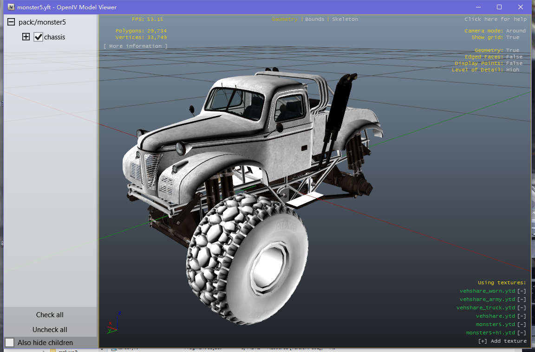The height and width of the screenshot is (352, 535).
Task: Switch to the Skeleton view tab
Action: (x=345, y=19)
